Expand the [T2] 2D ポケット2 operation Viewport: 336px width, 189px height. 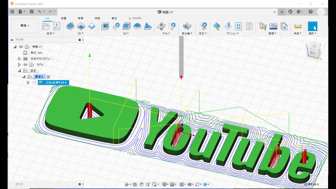[28, 83]
